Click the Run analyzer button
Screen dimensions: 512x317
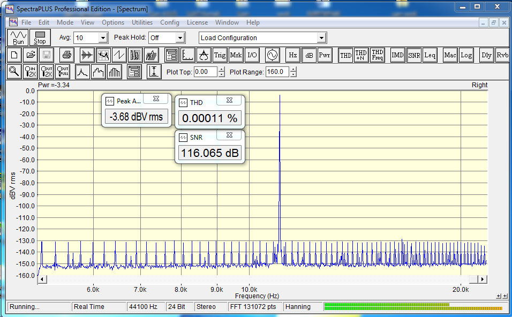[19, 37]
